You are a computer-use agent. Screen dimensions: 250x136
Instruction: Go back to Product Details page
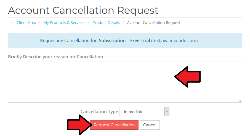point(106,23)
